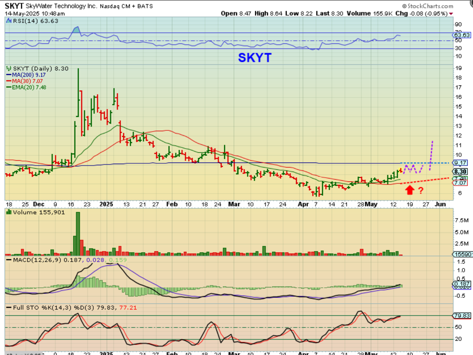Click the Dec label on price date axis

[39, 204]
